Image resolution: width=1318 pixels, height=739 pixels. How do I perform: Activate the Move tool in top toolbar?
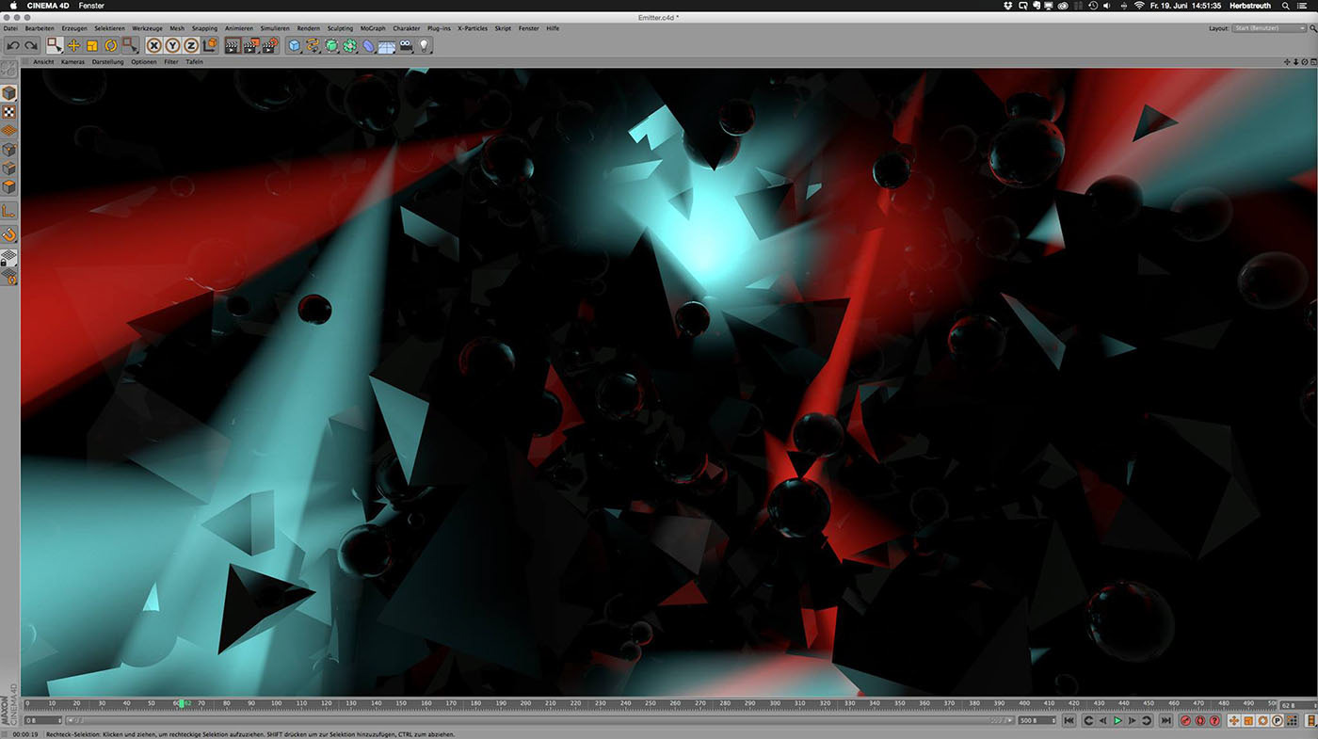coord(73,45)
